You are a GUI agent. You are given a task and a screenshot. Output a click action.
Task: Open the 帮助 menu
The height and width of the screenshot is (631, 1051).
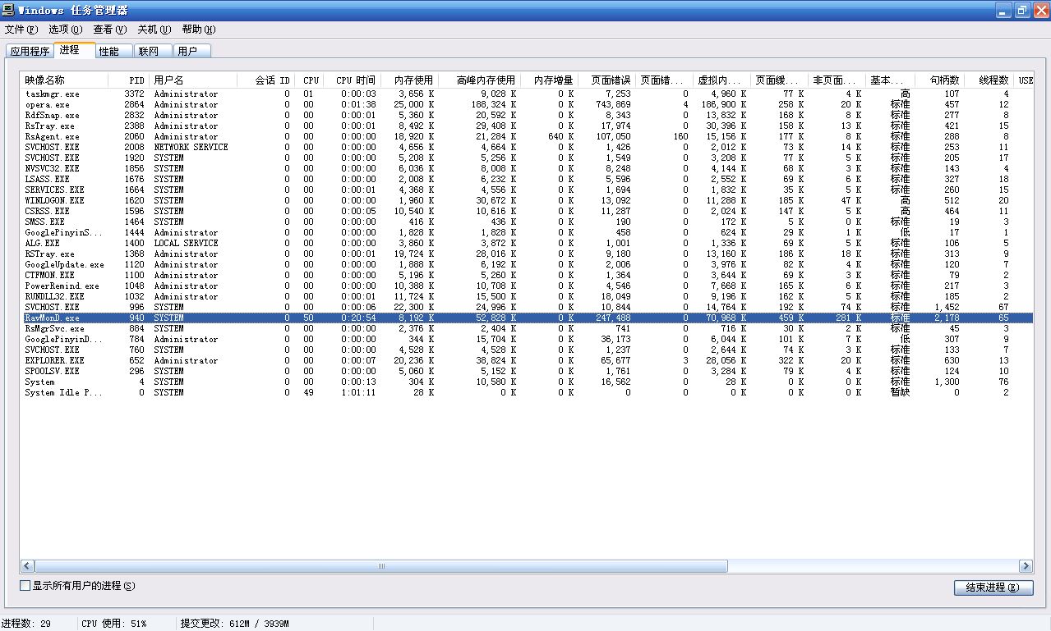198,30
